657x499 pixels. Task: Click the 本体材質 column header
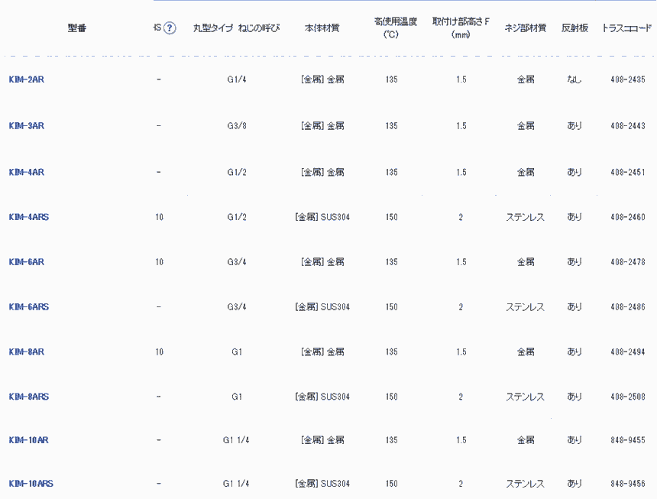click(322, 28)
